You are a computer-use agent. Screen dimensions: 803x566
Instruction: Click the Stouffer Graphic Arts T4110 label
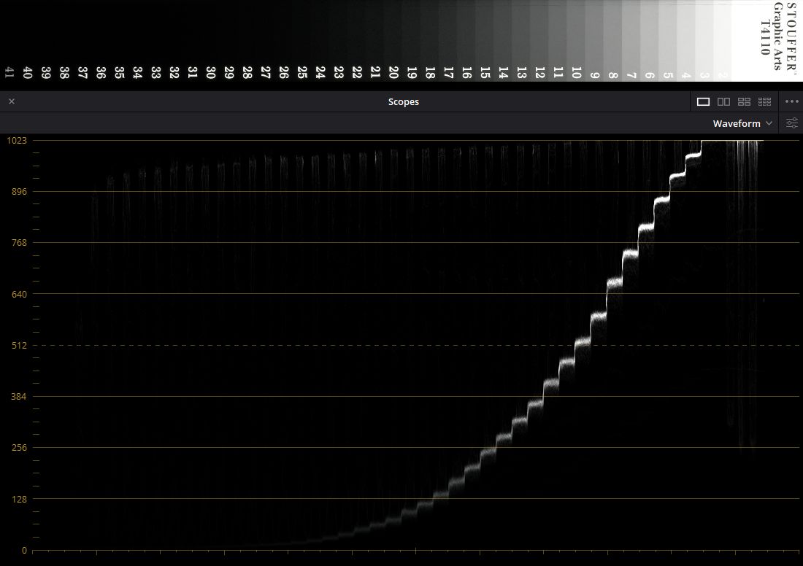[x=778, y=36]
